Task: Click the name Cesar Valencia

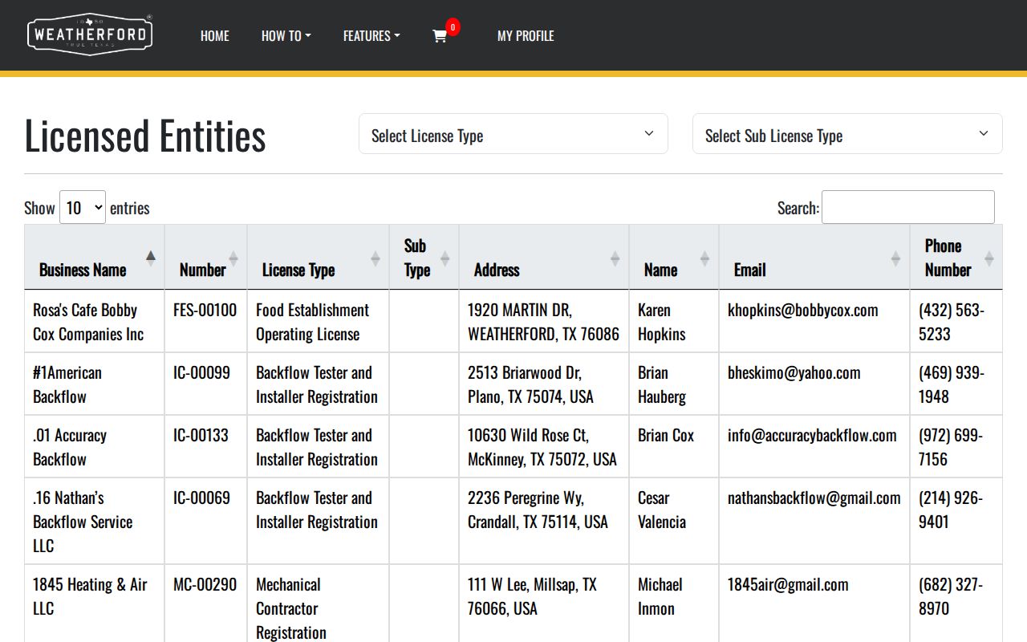Action: (662, 510)
